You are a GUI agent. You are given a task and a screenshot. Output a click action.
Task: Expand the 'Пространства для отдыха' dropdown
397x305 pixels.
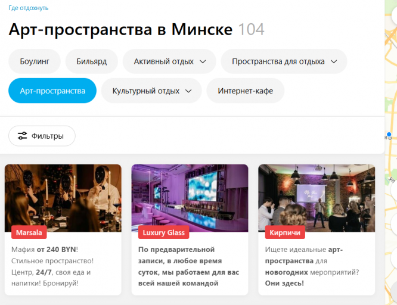[x=284, y=61]
